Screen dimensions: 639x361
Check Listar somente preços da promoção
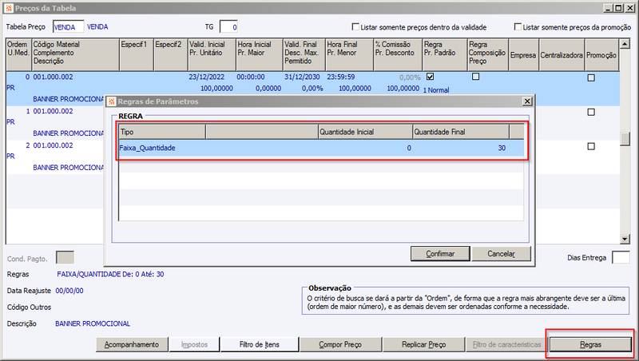tap(518, 27)
